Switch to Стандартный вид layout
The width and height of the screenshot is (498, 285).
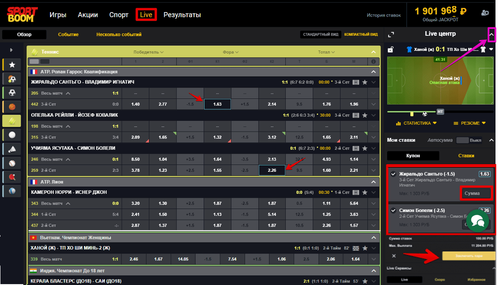tap(321, 34)
